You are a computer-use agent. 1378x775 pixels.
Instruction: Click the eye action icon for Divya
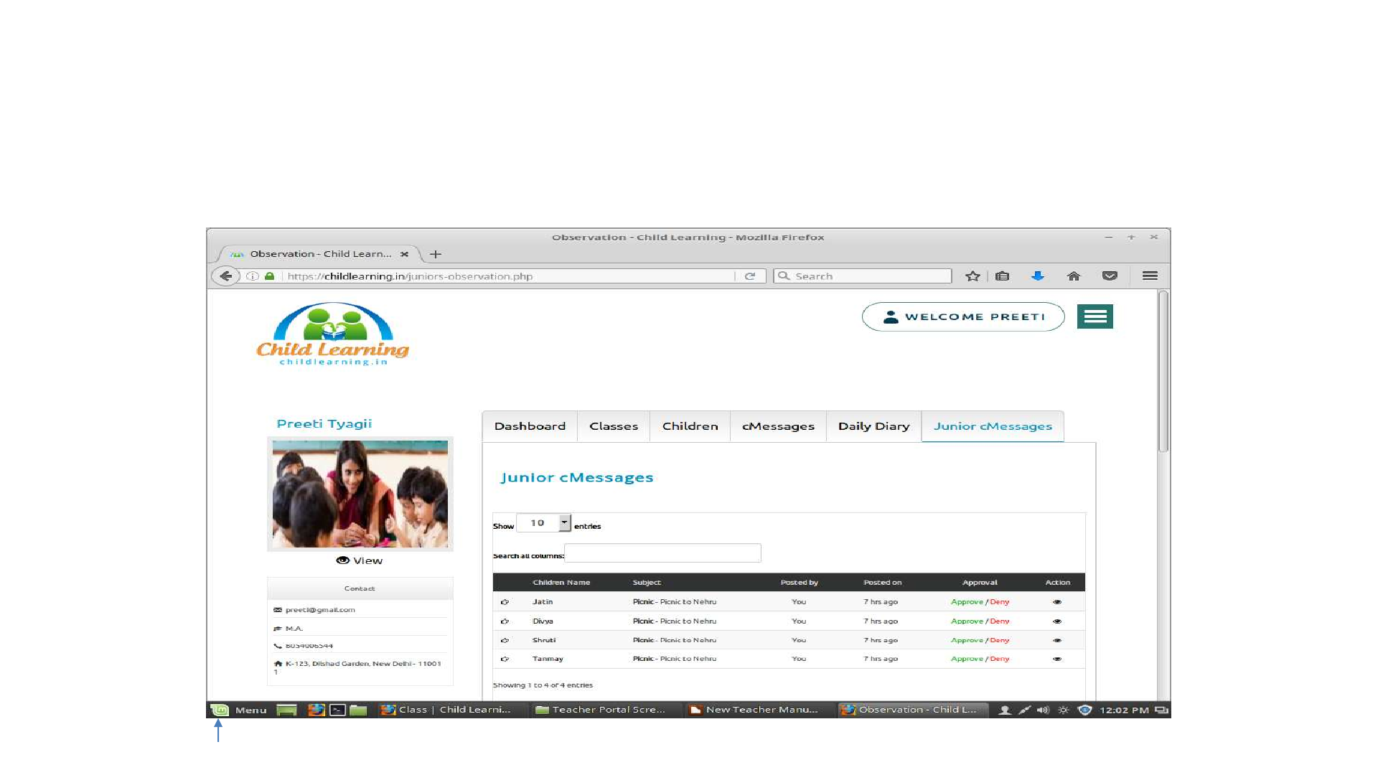(x=1057, y=621)
